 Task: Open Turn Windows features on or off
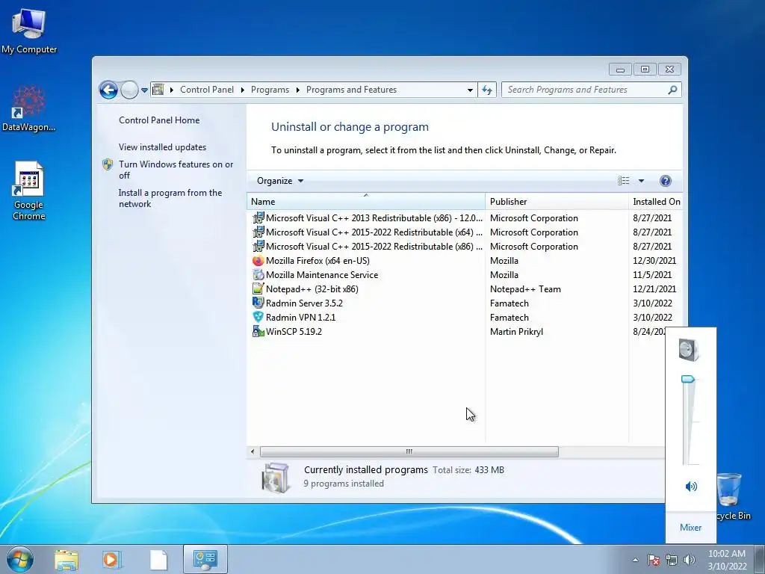(176, 170)
